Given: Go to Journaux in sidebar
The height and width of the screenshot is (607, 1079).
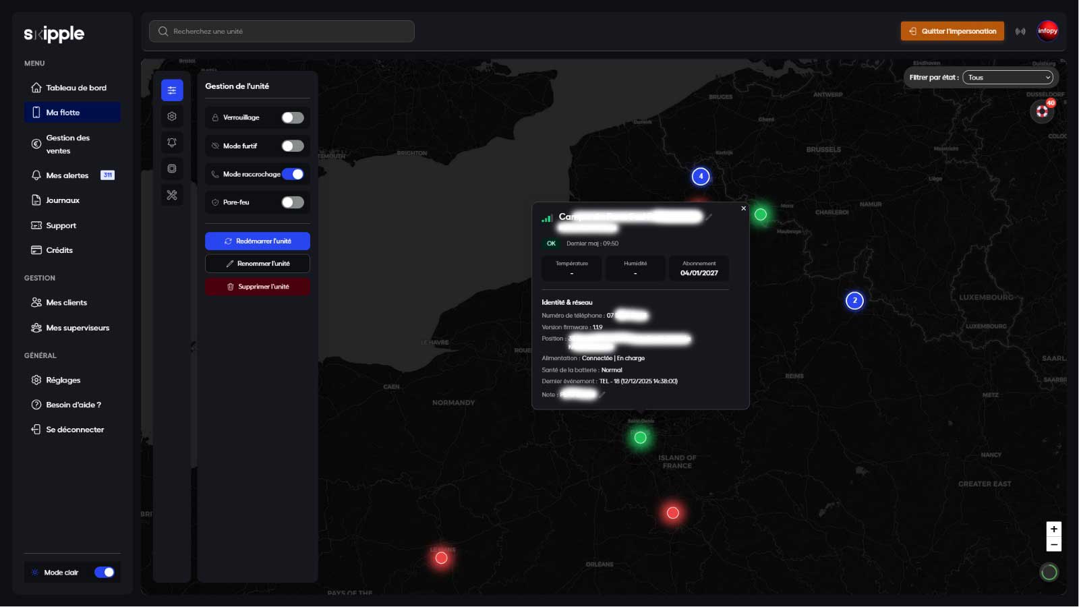Looking at the screenshot, I should pos(63,200).
